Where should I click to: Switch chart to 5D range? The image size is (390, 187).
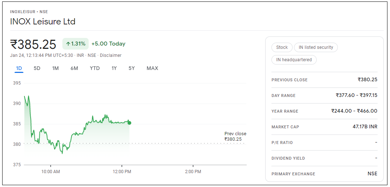[x=37, y=68]
